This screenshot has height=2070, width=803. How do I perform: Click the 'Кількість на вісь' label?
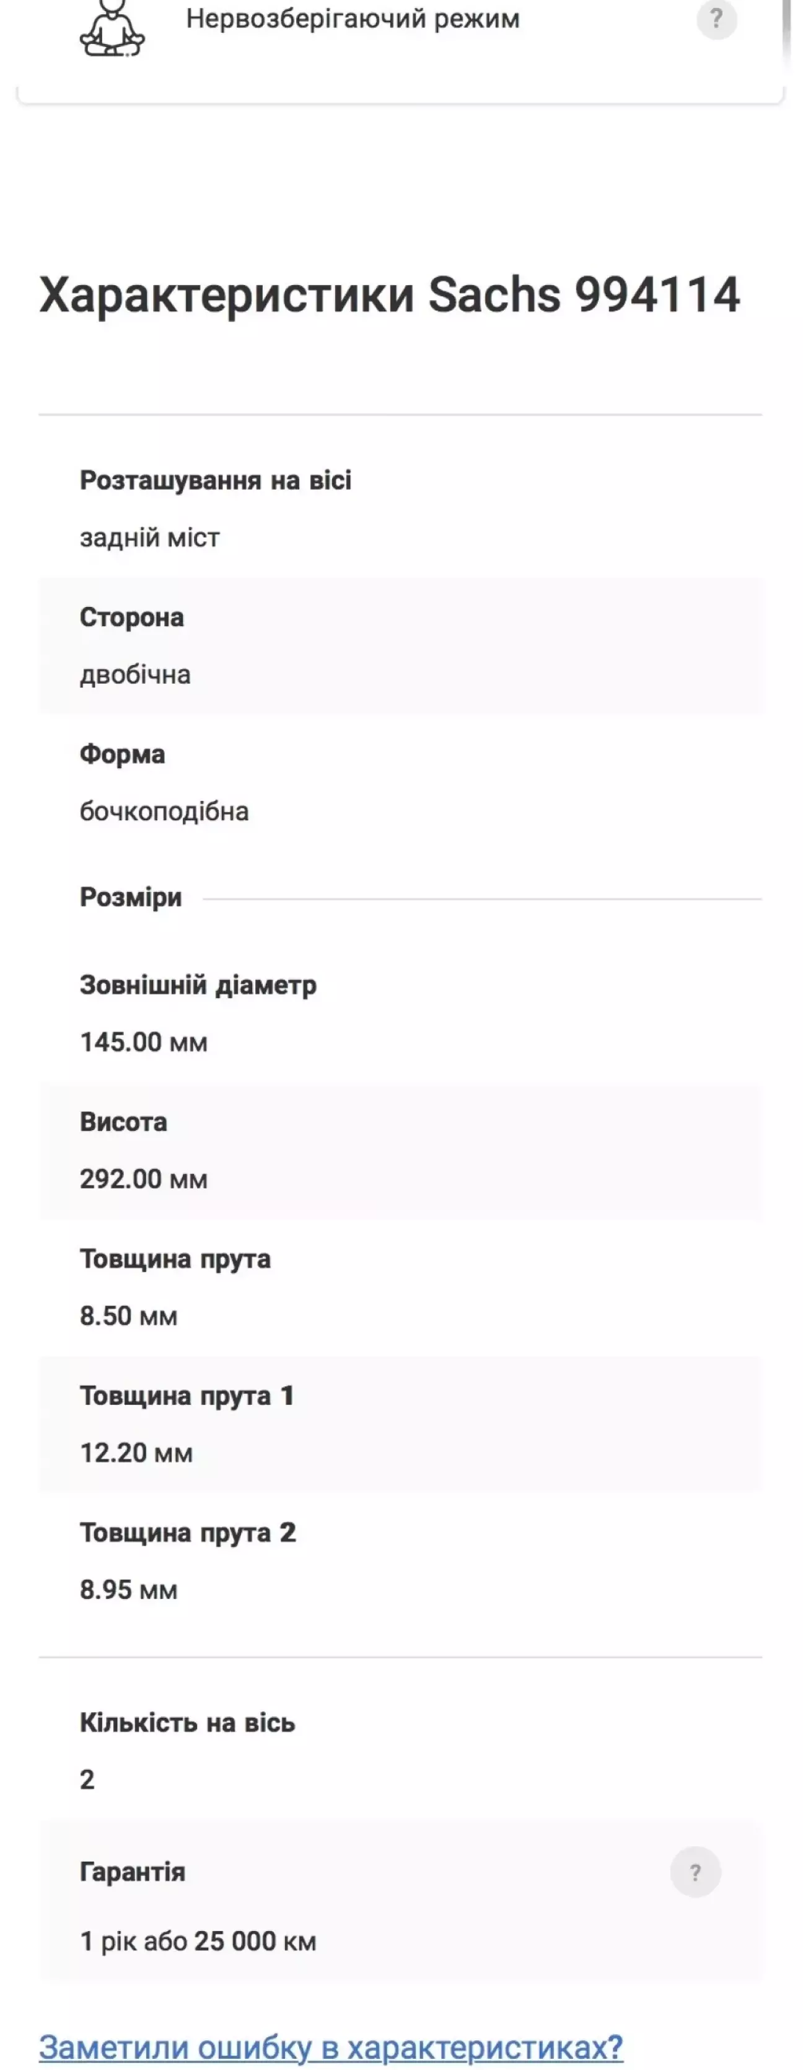tap(187, 1723)
